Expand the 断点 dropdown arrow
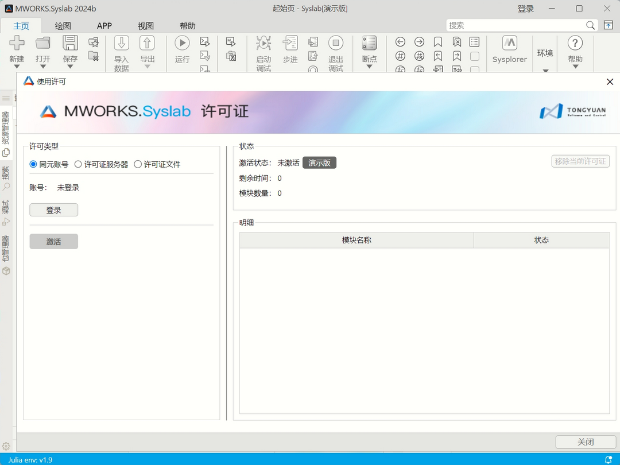The height and width of the screenshot is (465, 620). [369, 67]
